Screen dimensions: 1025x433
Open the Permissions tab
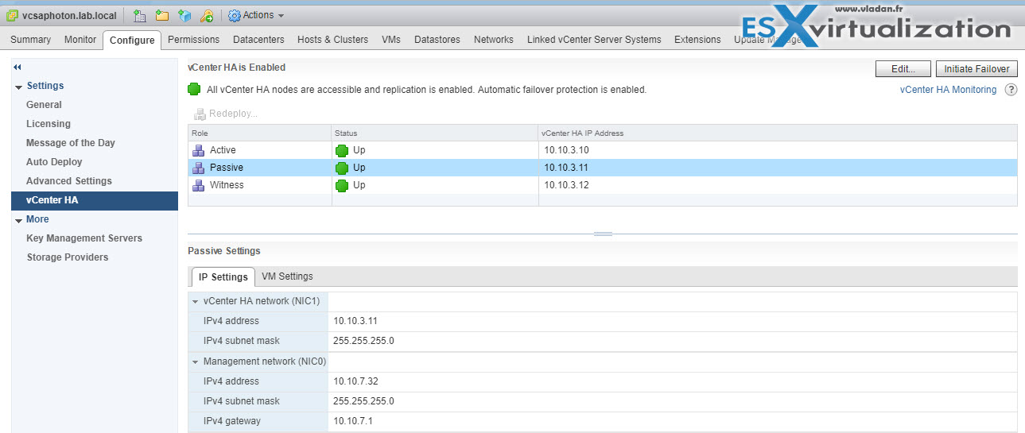(x=194, y=40)
